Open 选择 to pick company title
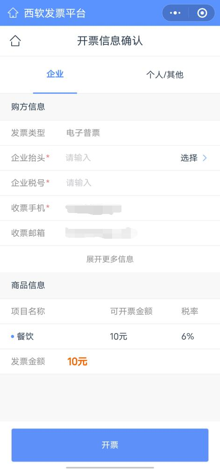This screenshot has width=220, height=469. [189, 158]
